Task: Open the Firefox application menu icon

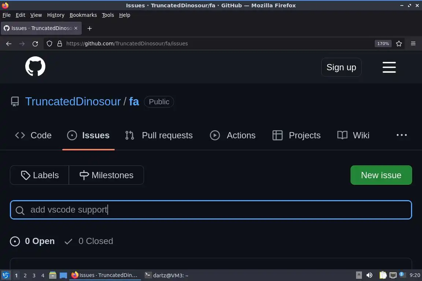Action: coord(413,44)
